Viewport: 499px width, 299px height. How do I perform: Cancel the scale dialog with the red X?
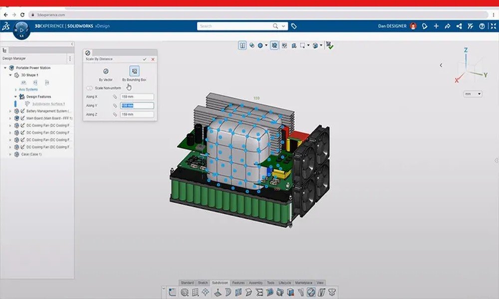pos(153,59)
